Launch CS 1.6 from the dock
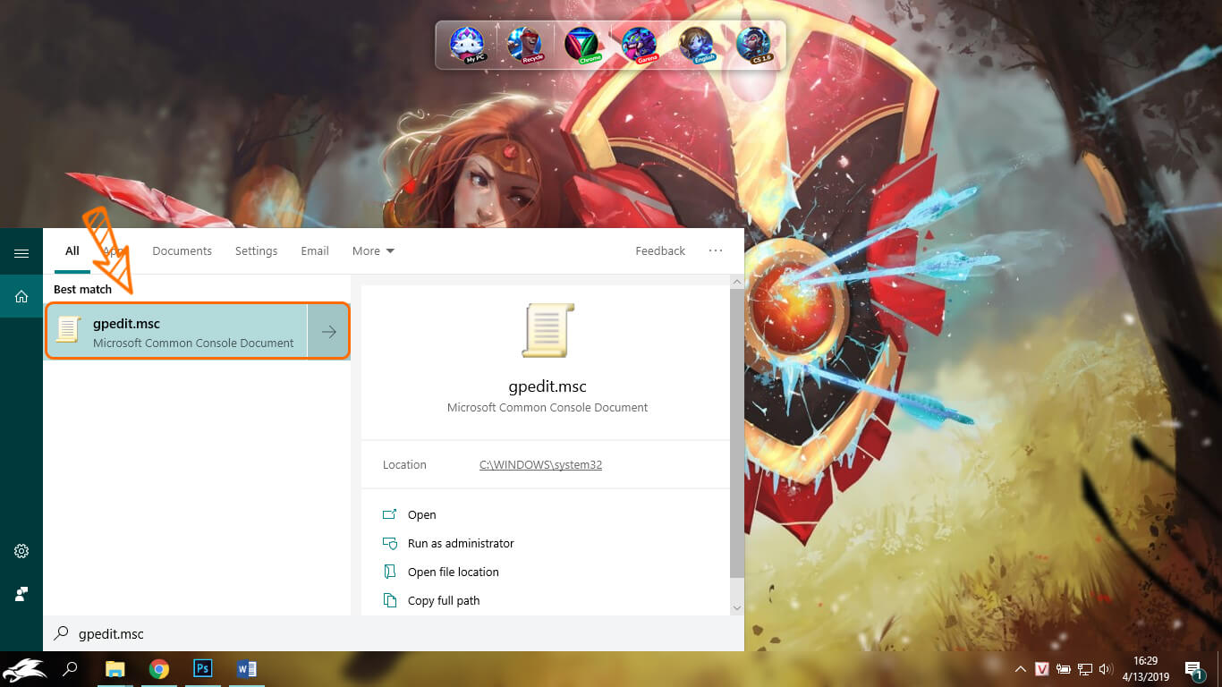1222x687 pixels. click(x=753, y=45)
